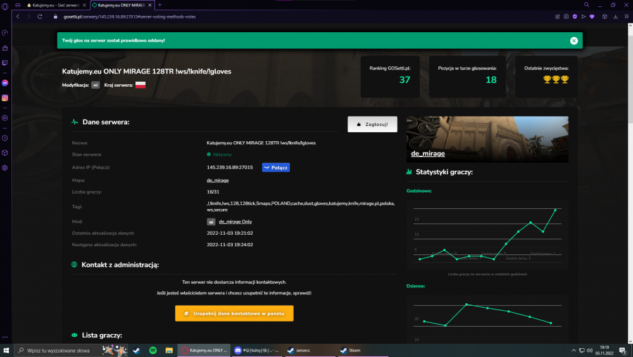The image size is (633, 357).
Task: Open the Player sidebar icon
Action: click(5, 118)
